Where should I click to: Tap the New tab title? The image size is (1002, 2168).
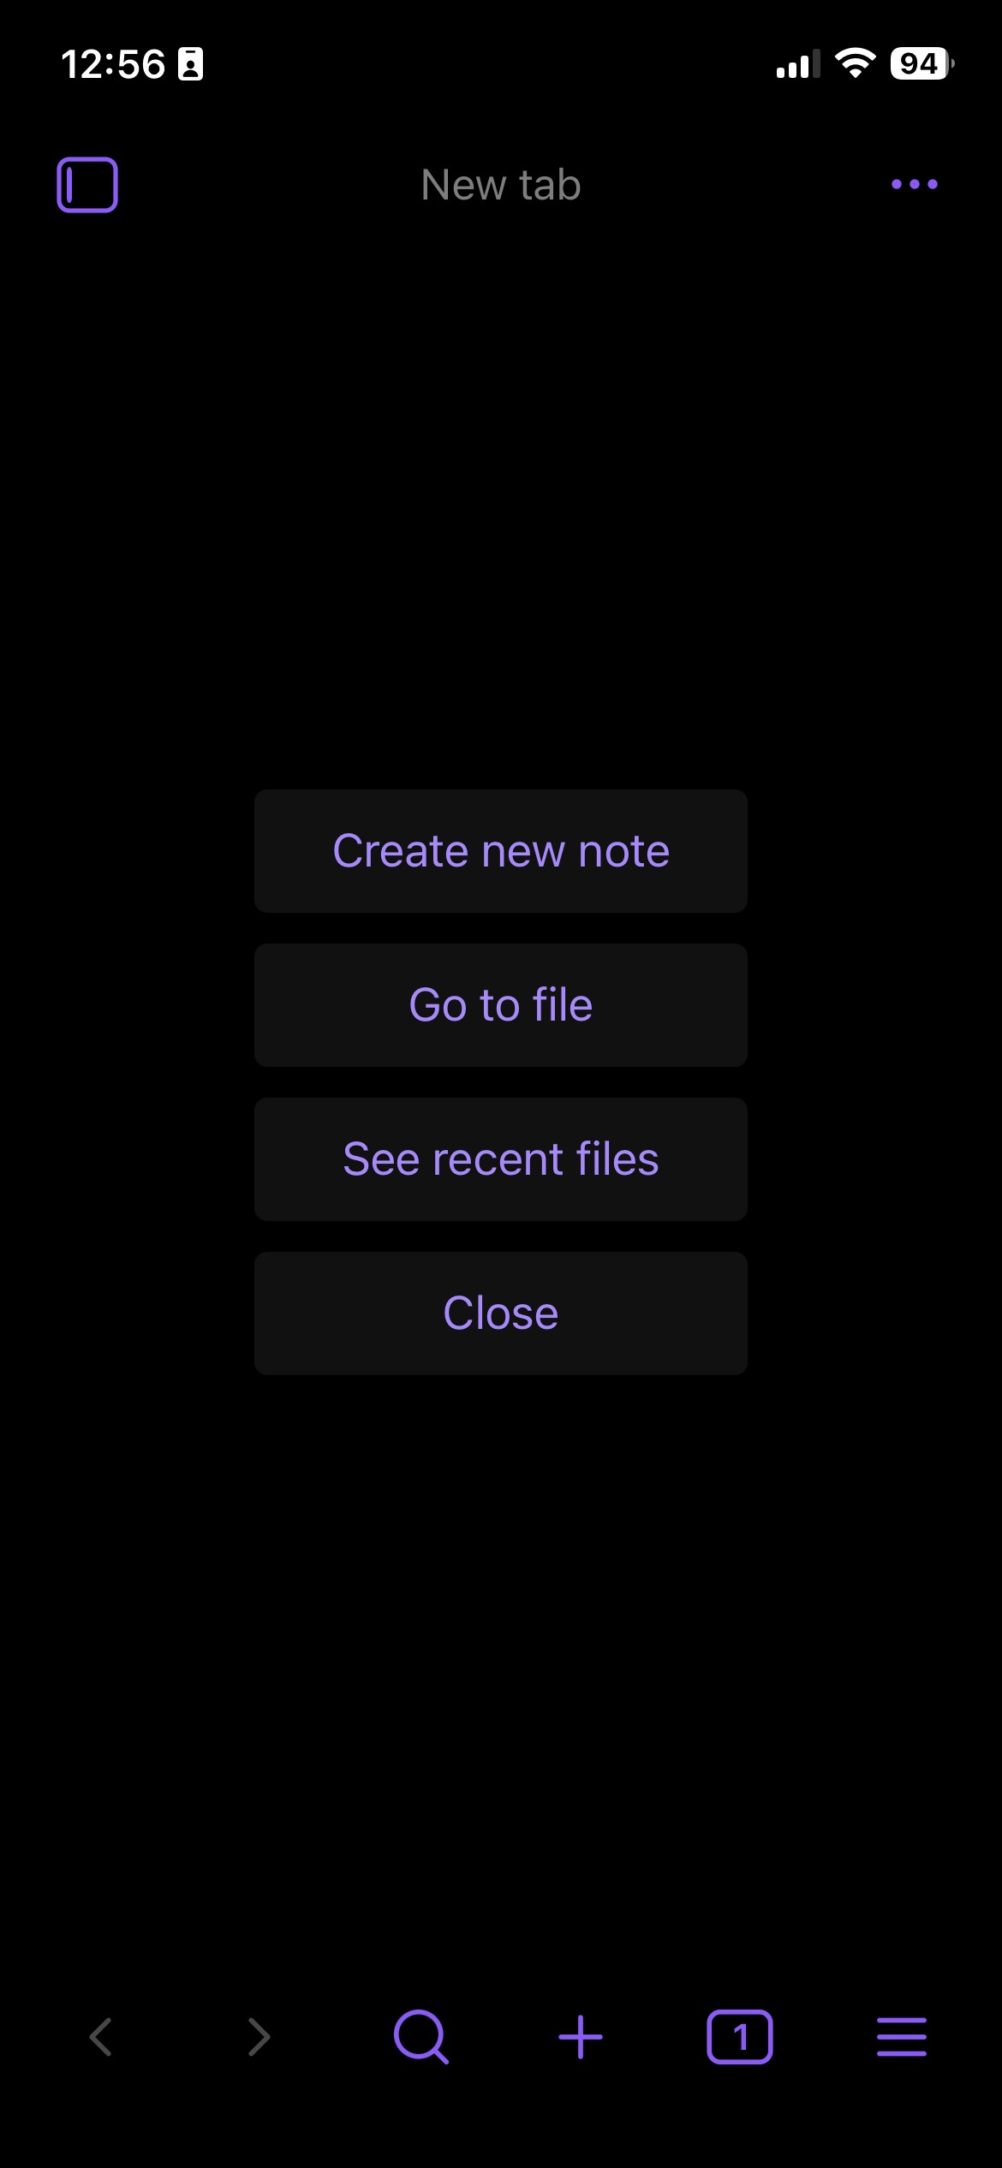(501, 185)
